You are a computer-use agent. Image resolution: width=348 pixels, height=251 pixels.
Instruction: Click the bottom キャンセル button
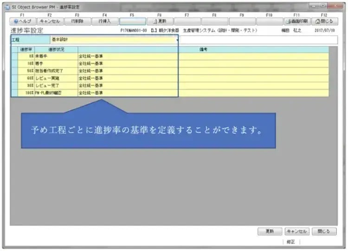tap(296, 231)
